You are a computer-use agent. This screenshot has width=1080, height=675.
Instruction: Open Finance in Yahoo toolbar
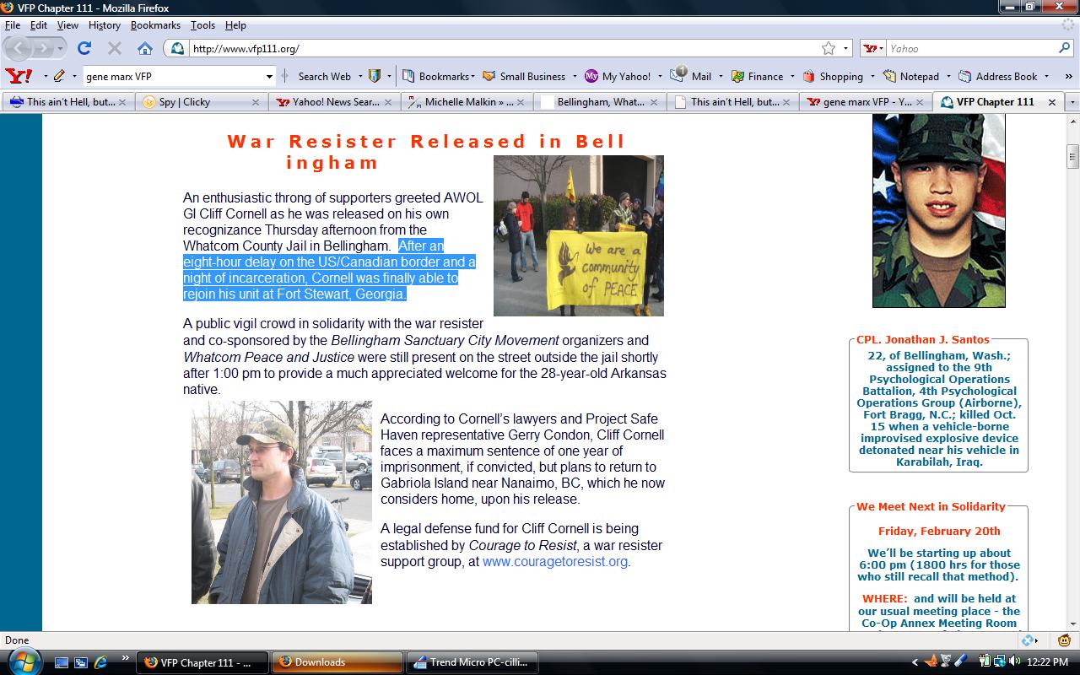click(757, 76)
